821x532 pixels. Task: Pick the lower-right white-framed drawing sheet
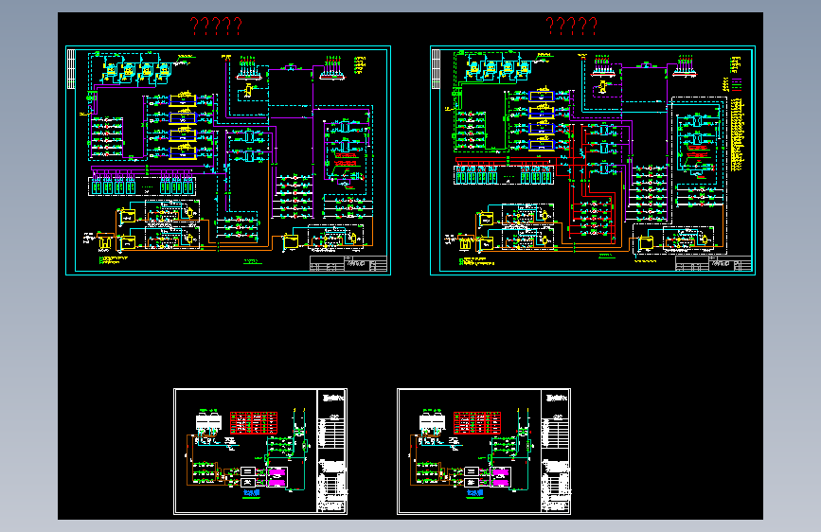(484, 452)
